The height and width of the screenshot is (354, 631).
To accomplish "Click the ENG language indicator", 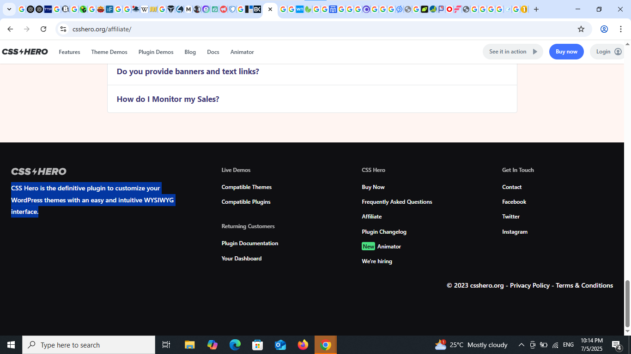I will click(569, 345).
